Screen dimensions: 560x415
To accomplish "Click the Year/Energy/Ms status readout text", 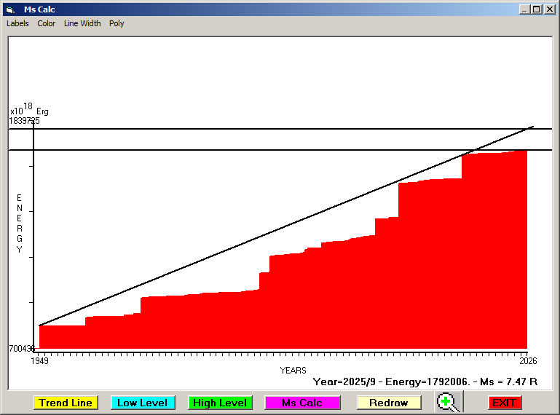I will pyautogui.click(x=425, y=381).
